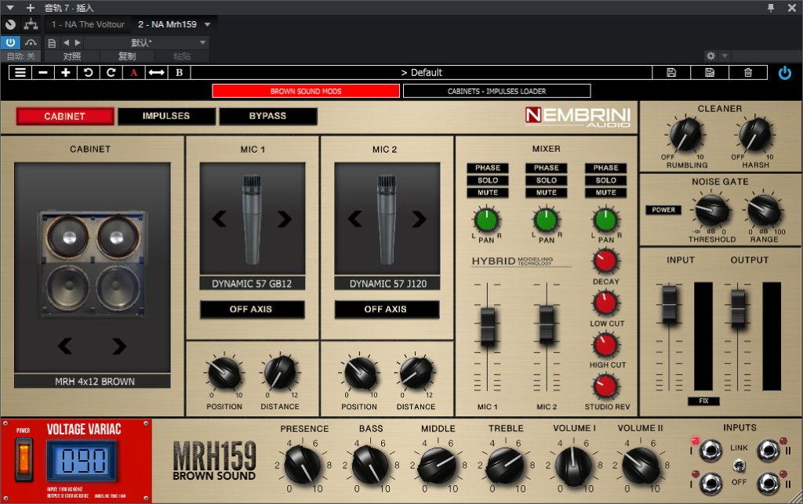Select next cabinet arrow
This screenshot has width=803, height=504.
[x=119, y=346]
